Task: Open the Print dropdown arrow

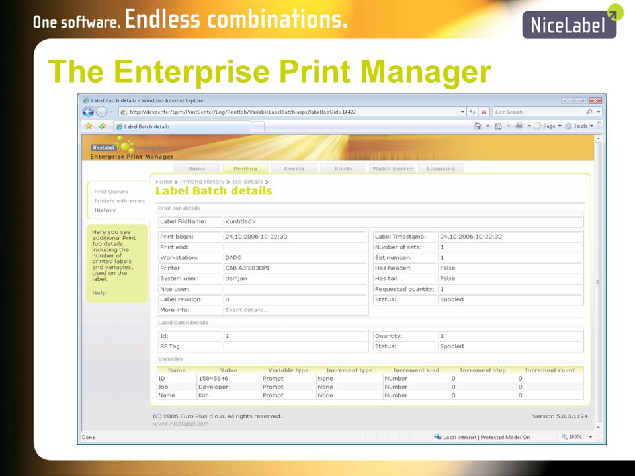Action: pyautogui.click(x=529, y=126)
